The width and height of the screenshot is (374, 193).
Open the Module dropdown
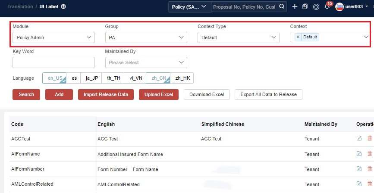tap(53, 37)
